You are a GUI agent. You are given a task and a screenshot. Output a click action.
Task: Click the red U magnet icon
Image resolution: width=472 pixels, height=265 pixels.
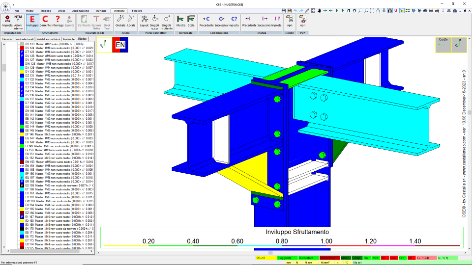click(x=395, y=10)
